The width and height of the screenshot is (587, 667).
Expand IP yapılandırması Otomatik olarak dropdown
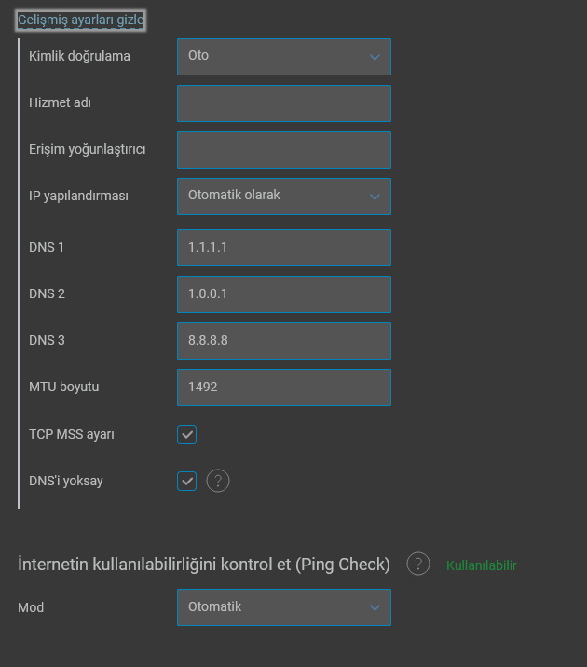click(284, 197)
